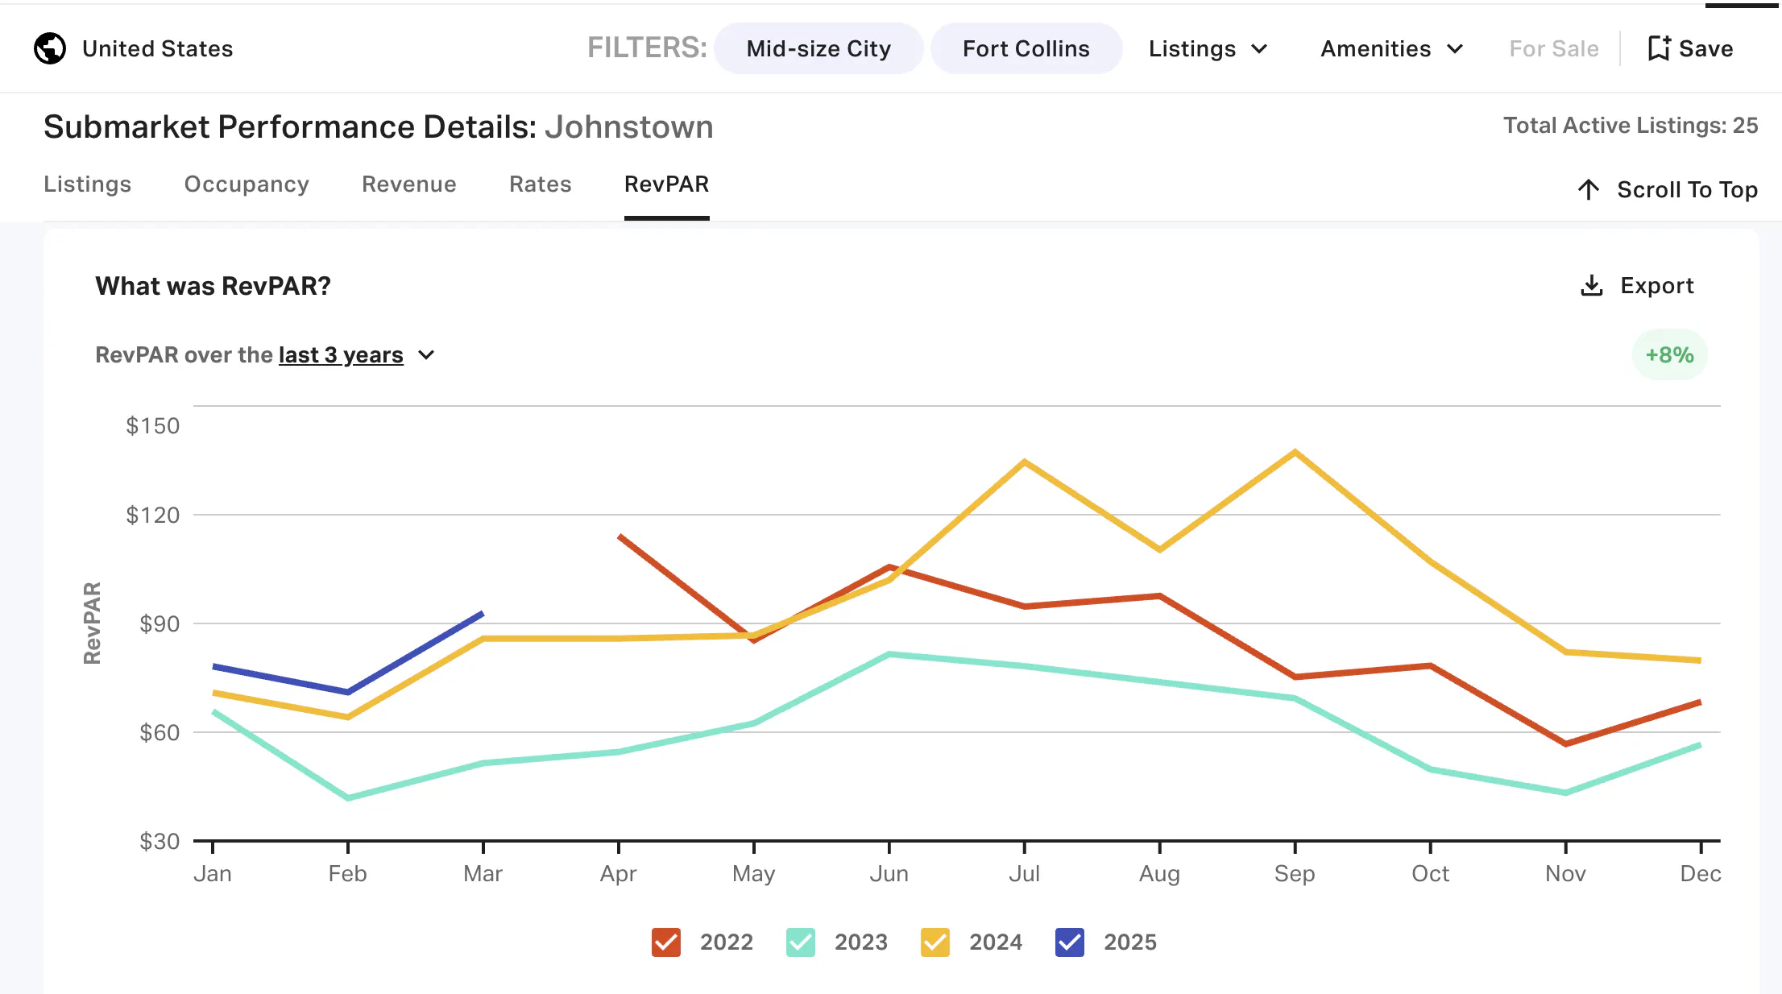Open the last 3 years range dropdown
1782x994 pixels.
coord(356,355)
